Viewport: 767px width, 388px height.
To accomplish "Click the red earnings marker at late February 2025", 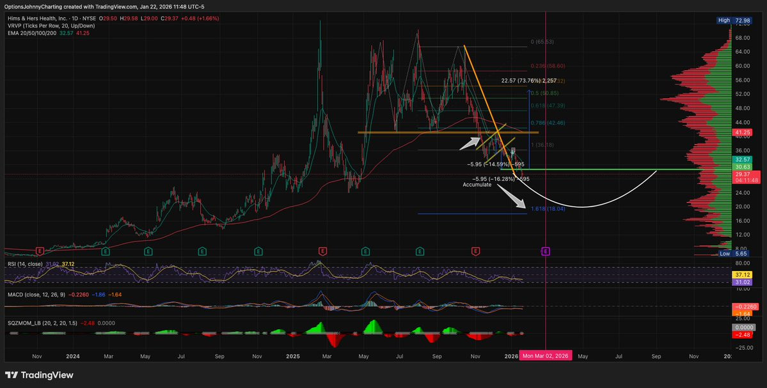I will [x=322, y=251].
